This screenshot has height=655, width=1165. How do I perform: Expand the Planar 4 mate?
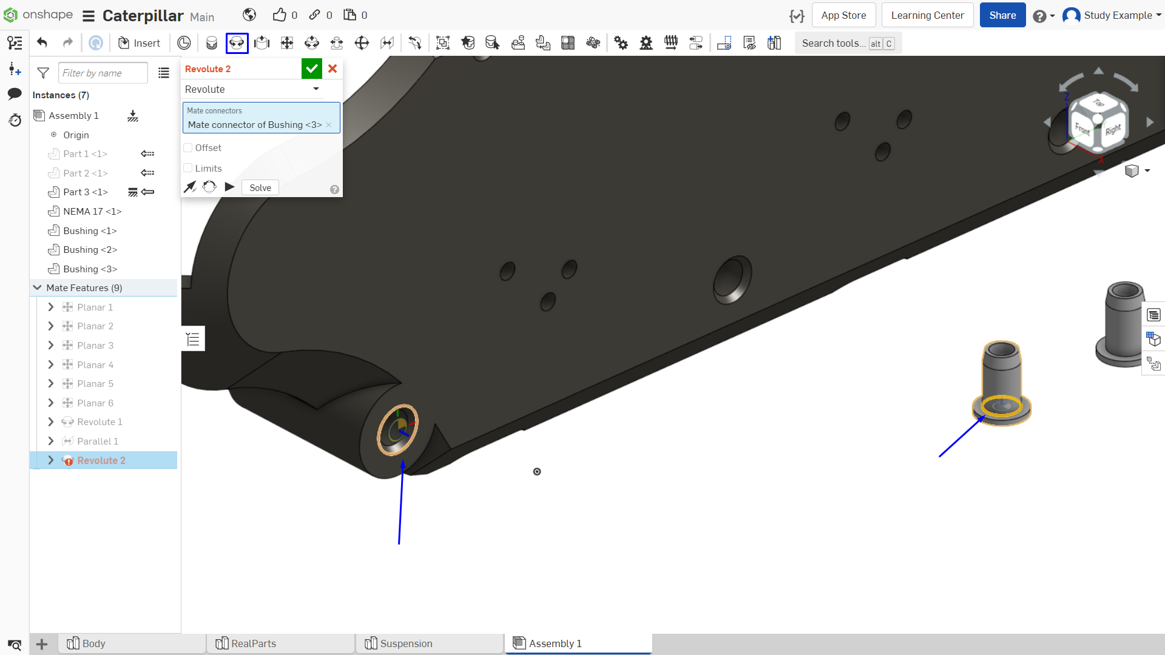pos(51,364)
